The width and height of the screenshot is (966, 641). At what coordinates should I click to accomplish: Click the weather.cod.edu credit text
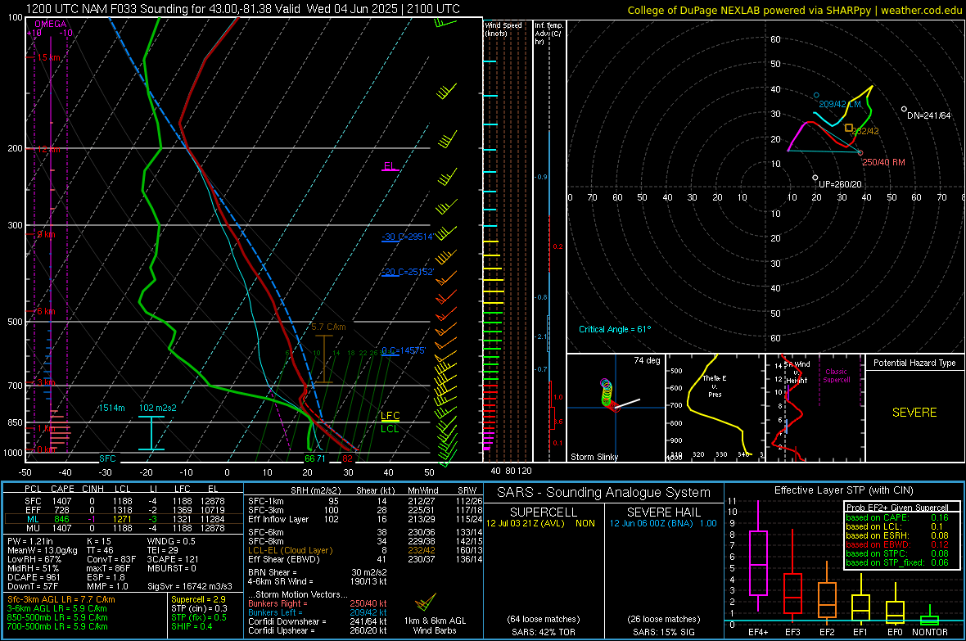coord(921,10)
